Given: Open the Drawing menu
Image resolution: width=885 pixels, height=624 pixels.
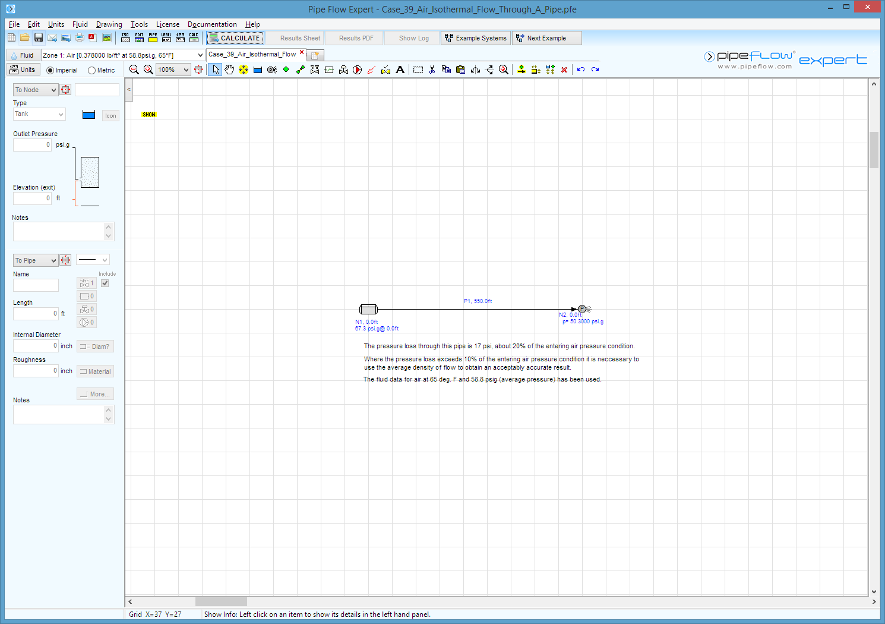Looking at the screenshot, I should pos(109,24).
